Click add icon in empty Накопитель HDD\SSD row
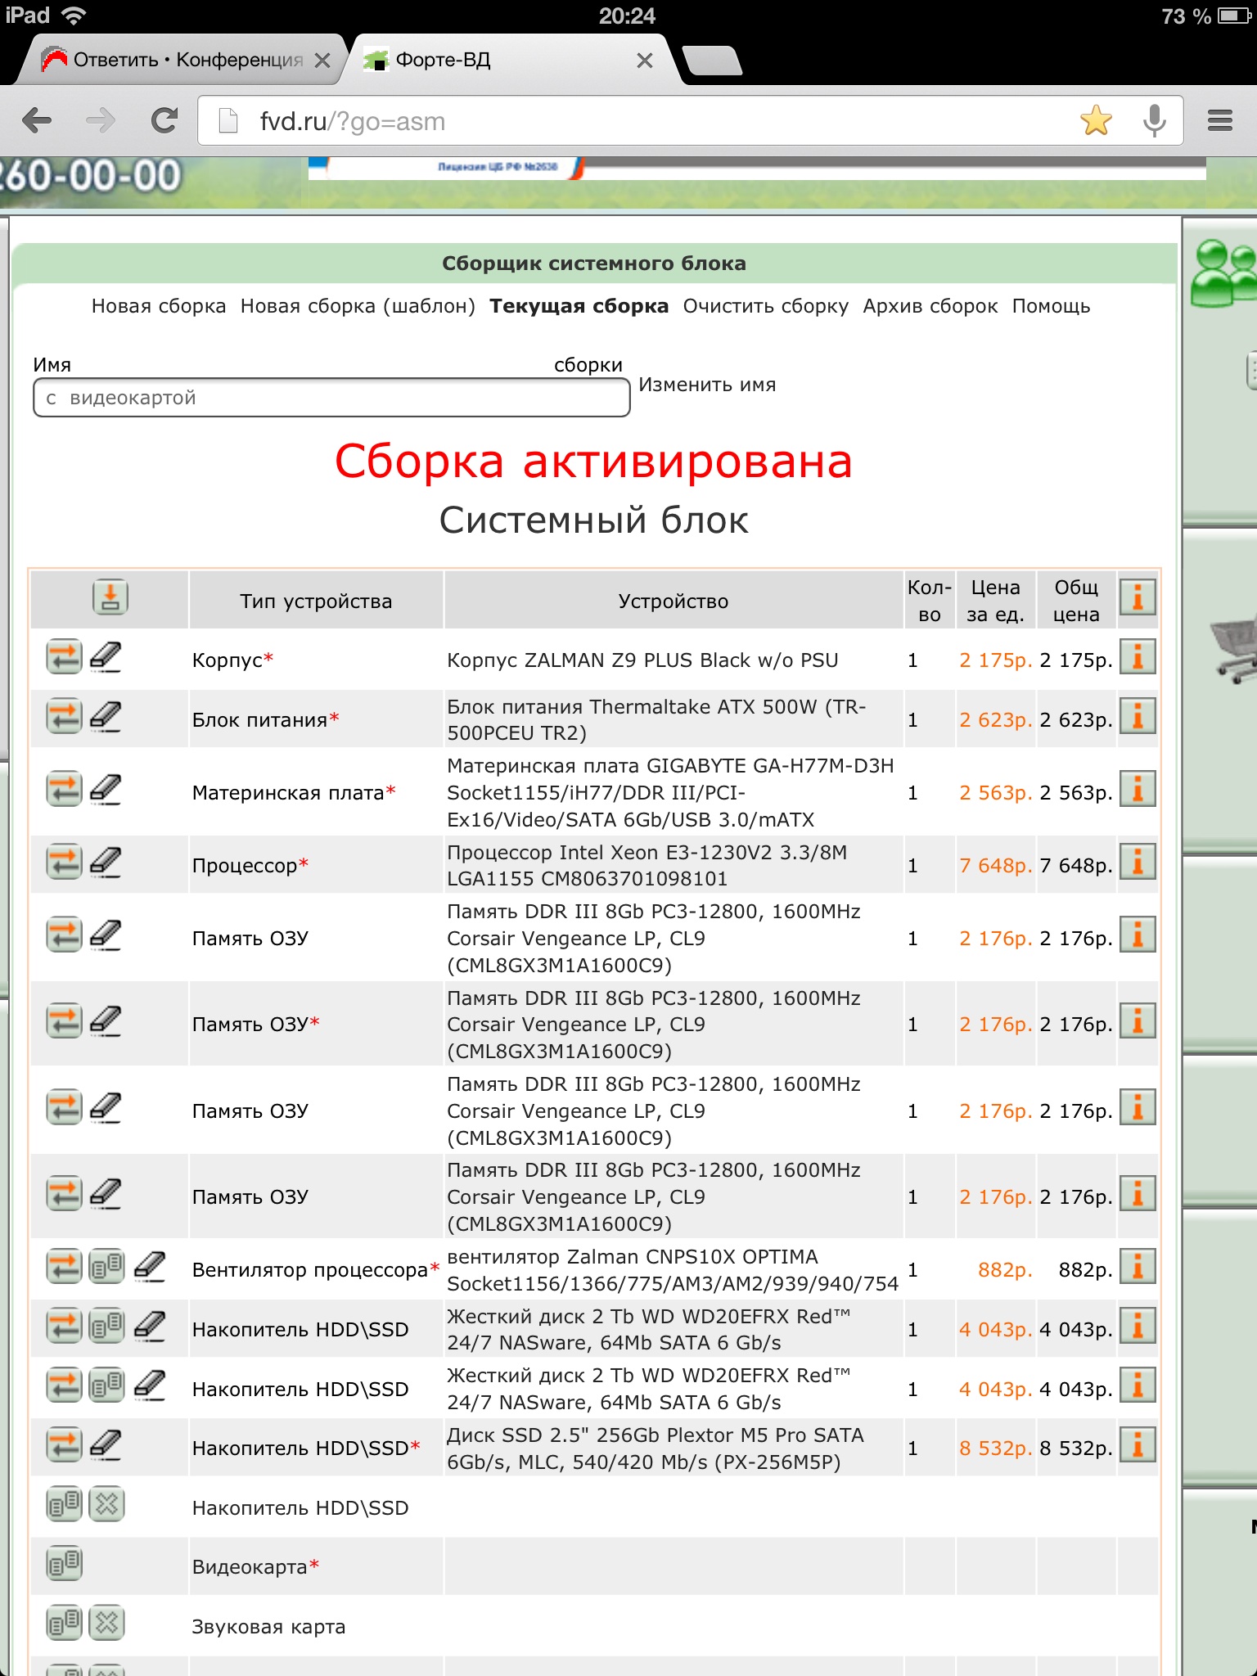The width and height of the screenshot is (1257, 1676). click(64, 1504)
